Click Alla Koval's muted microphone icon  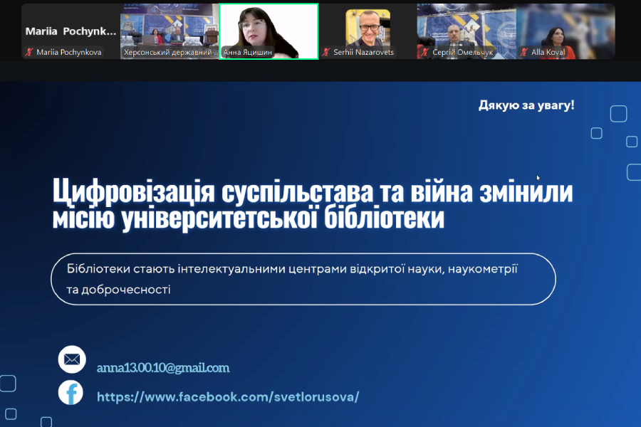tap(525, 52)
